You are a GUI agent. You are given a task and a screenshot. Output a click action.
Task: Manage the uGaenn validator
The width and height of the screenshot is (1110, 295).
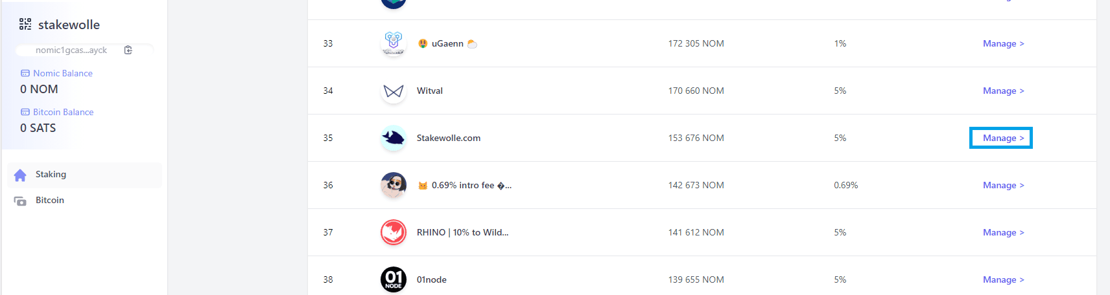pyautogui.click(x=1003, y=43)
